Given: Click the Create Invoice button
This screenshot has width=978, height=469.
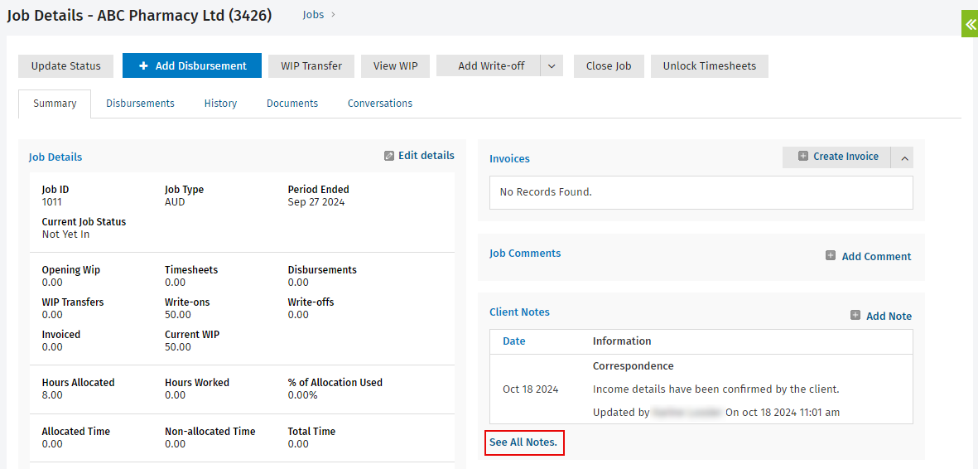Looking at the screenshot, I should (x=837, y=157).
